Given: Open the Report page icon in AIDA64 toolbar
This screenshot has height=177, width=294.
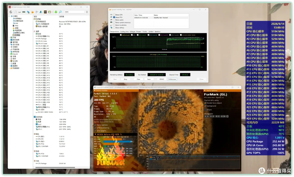Looking at the screenshot, I should (x=15, y=12).
